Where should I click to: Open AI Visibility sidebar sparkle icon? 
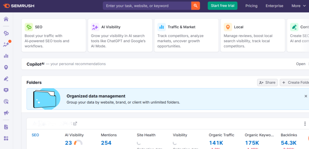(x=6, y=45)
